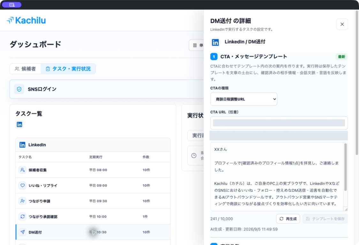Click the DM送付 paper plane icon
359x245 pixels.
pos(22,232)
